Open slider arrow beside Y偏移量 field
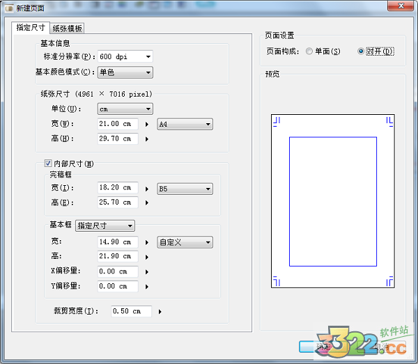Viewport: 418px width, 364px height. point(147,287)
